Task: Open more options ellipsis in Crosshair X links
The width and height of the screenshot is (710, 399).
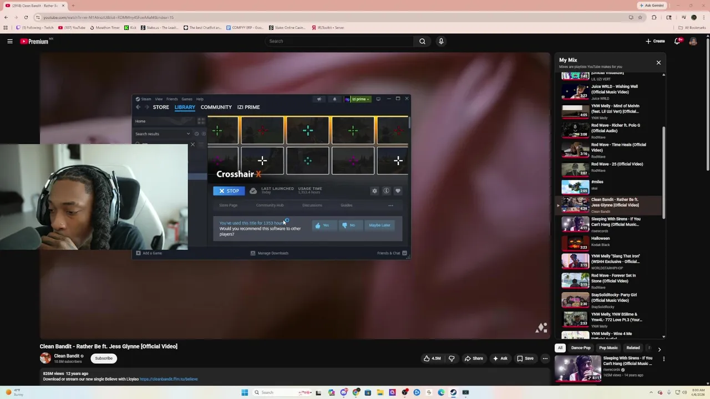Action: [390, 206]
